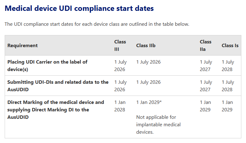The width and height of the screenshot is (246, 143).
Task: Click the 1 Jan 2029 date with asterisk
Action: pos(149,102)
